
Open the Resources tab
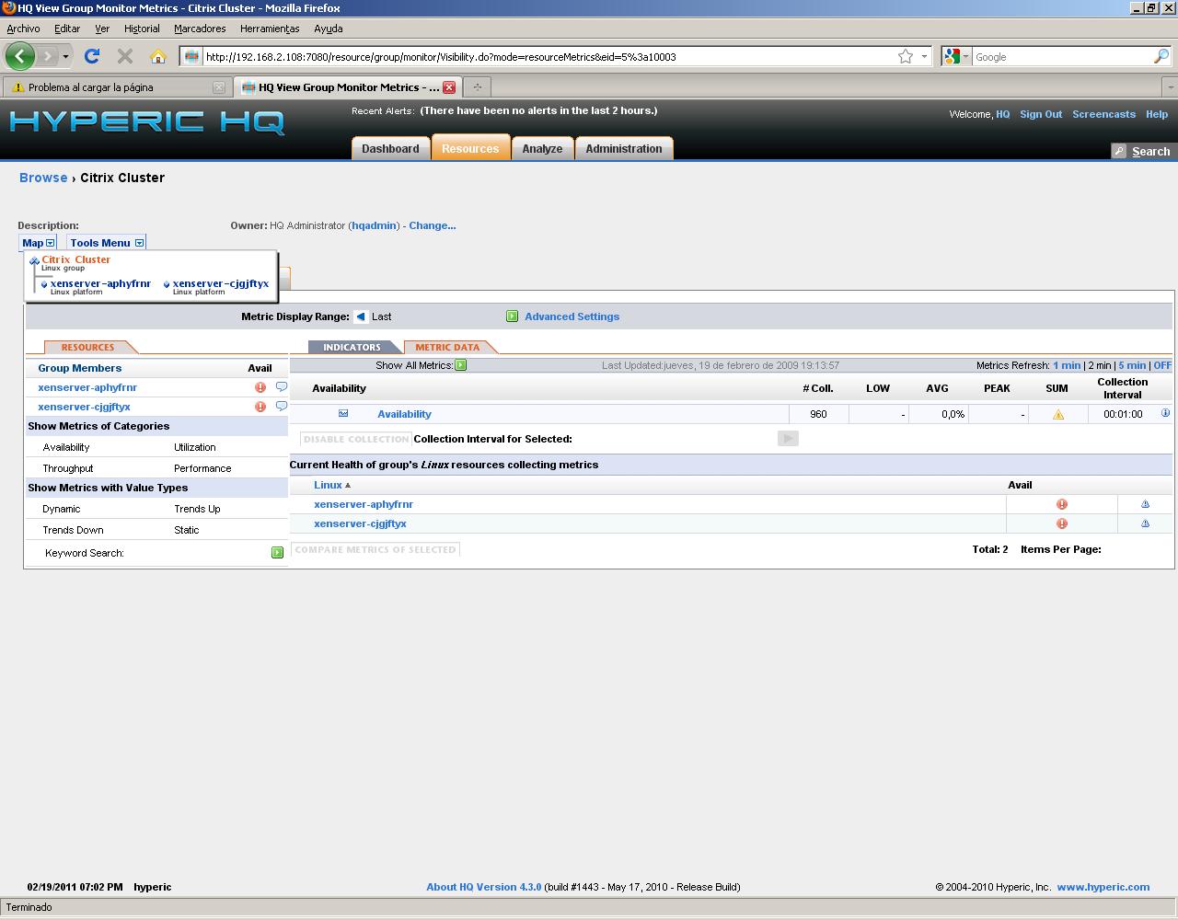pyautogui.click(x=470, y=148)
